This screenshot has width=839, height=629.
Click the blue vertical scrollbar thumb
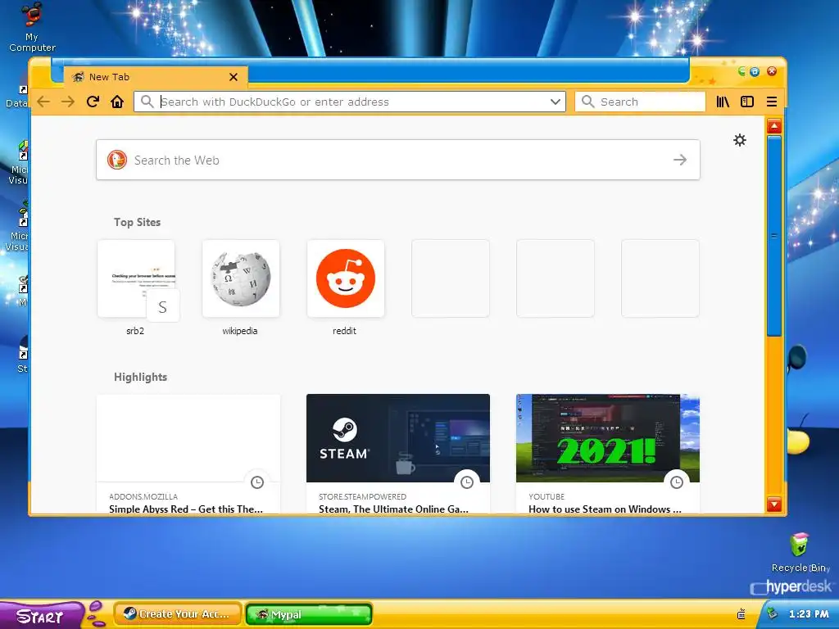tap(774, 236)
